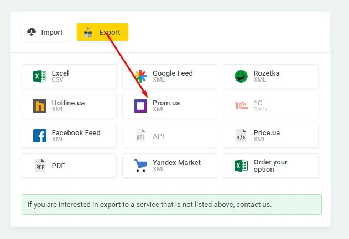349x239 pixels.
Task: Click the grey API file icon
Action: click(140, 136)
